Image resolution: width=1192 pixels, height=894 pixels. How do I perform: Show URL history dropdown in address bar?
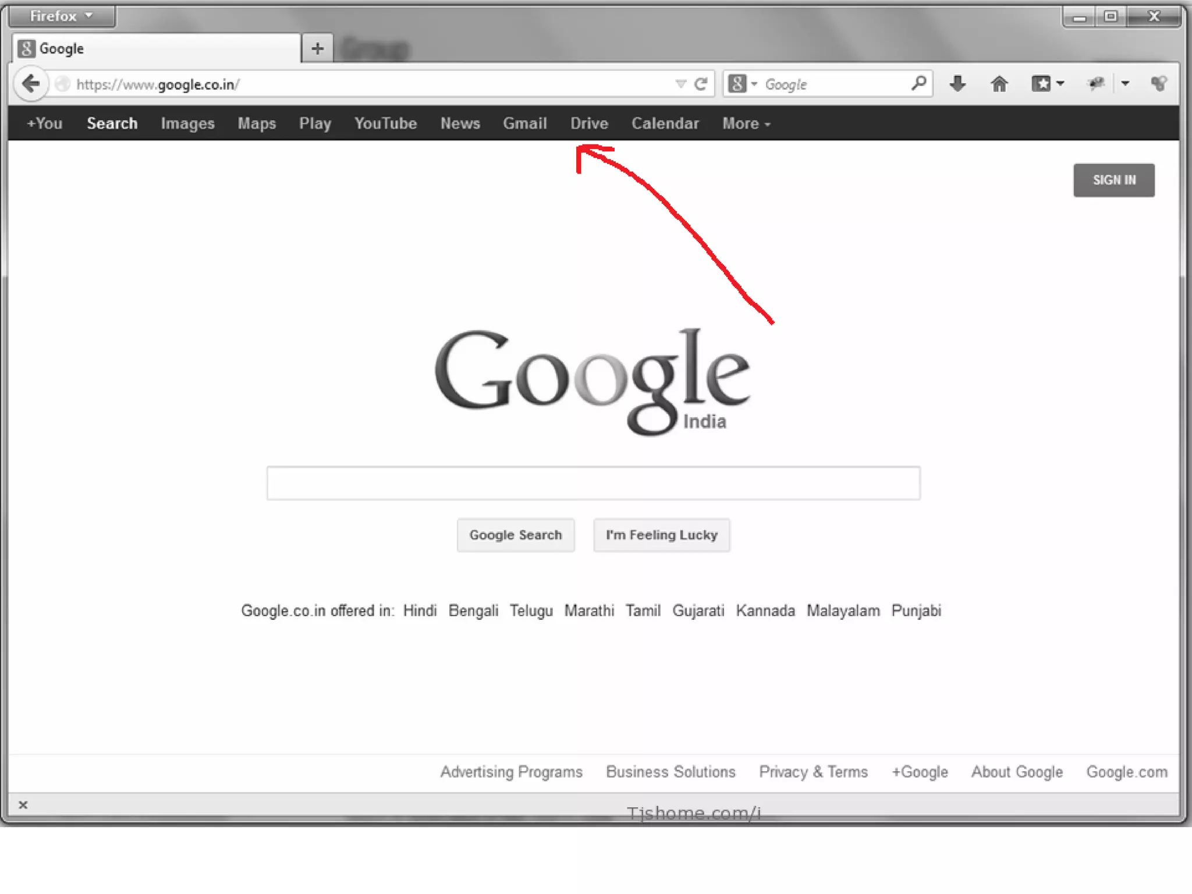[x=680, y=84]
